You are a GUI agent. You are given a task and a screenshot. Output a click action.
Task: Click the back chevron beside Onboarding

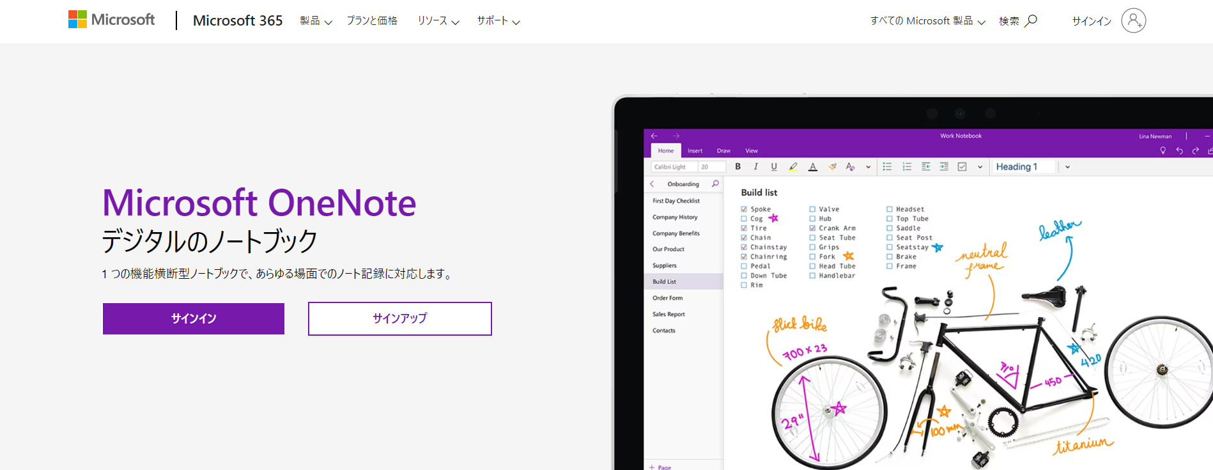(x=652, y=184)
